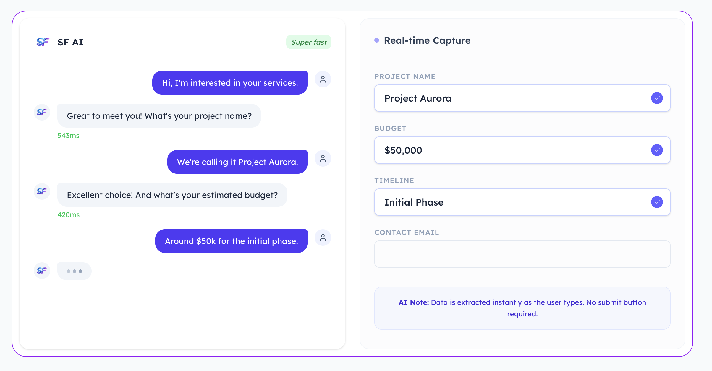Image resolution: width=712 pixels, height=371 pixels.
Task: Select the SF avatar next to the budget question
Action: [42, 191]
